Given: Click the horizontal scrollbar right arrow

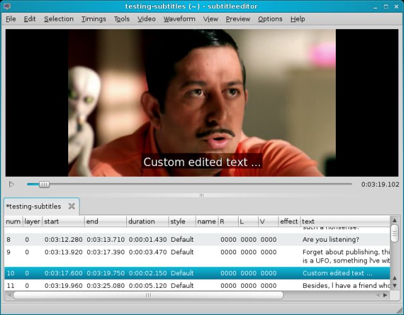Looking at the screenshot, I should point(385,295).
